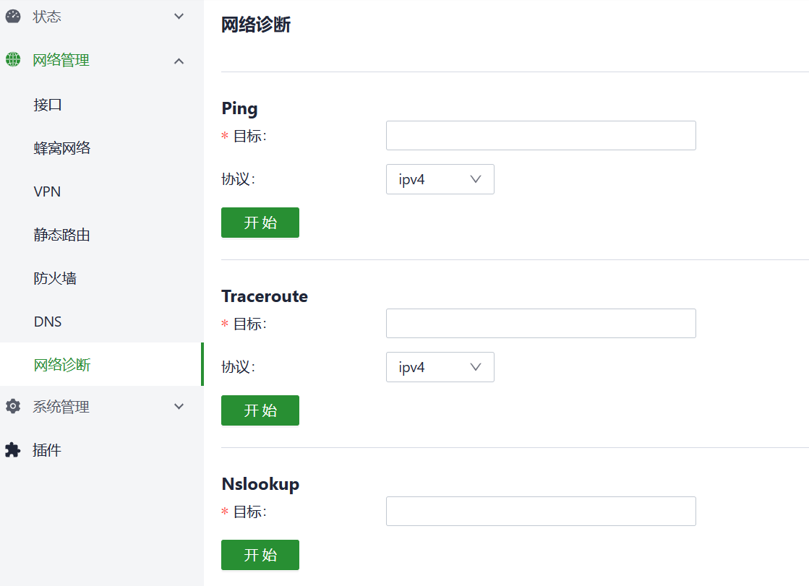
Task: Click the puzzle piece 插件 icon
Action: point(13,450)
